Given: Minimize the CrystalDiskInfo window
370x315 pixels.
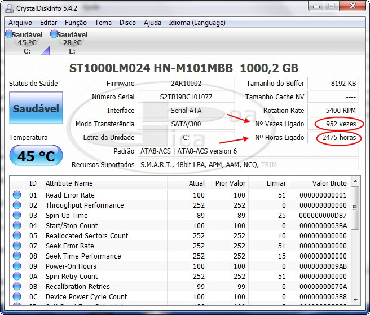Looking at the screenshot, I should [316, 6].
